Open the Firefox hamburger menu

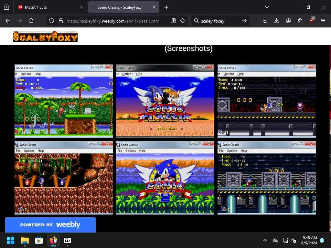click(323, 21)
